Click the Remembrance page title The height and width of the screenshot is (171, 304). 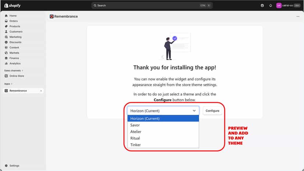click(66, 17)
